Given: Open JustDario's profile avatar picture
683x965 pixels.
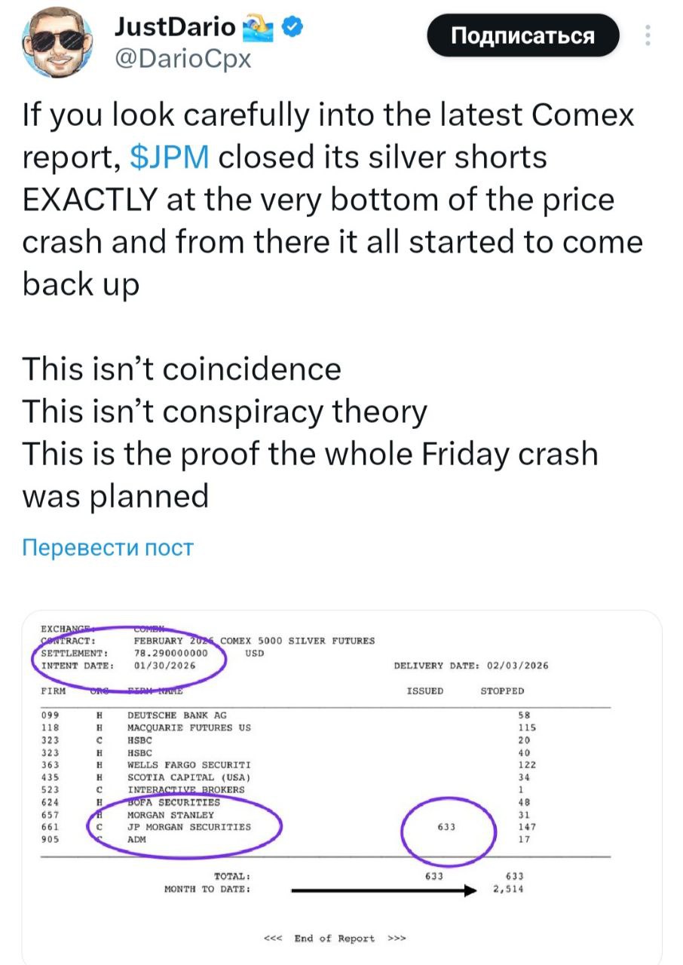Looking at the screenshot, I should click(x=55, y=44).
